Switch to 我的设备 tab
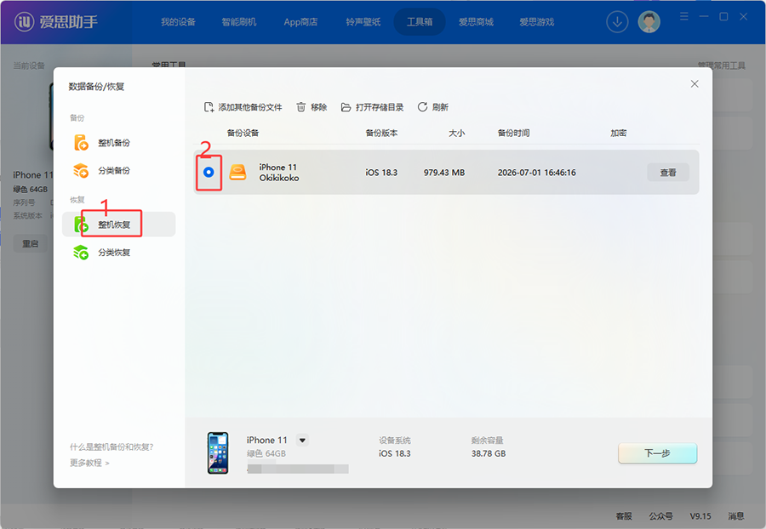 click(x=179, y=22)
